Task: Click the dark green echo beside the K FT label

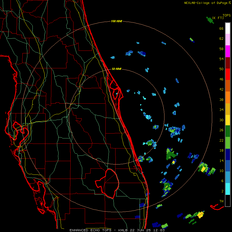Action: [x=210, y=20]
